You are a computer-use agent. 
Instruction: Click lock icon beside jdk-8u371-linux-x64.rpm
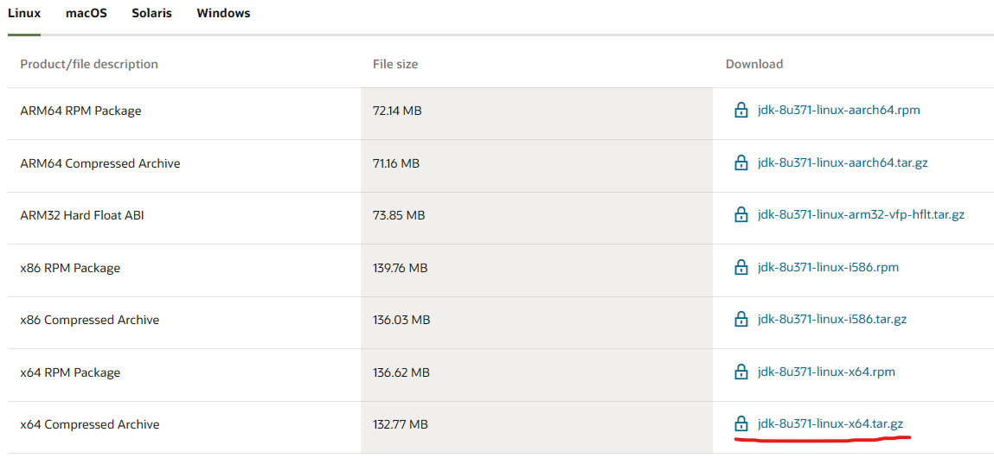(x=740, y=372)
